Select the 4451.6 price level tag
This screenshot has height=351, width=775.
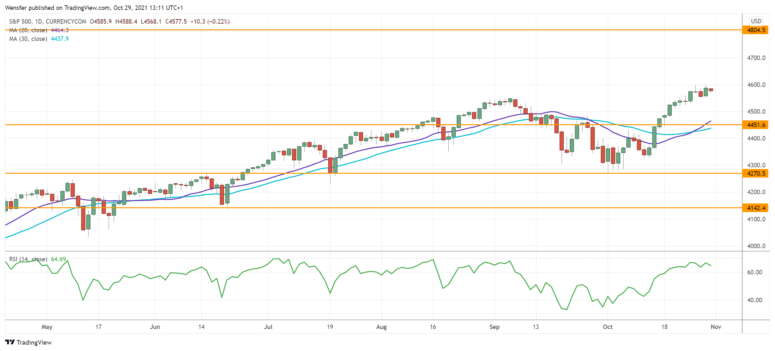[x=756, y=125]
